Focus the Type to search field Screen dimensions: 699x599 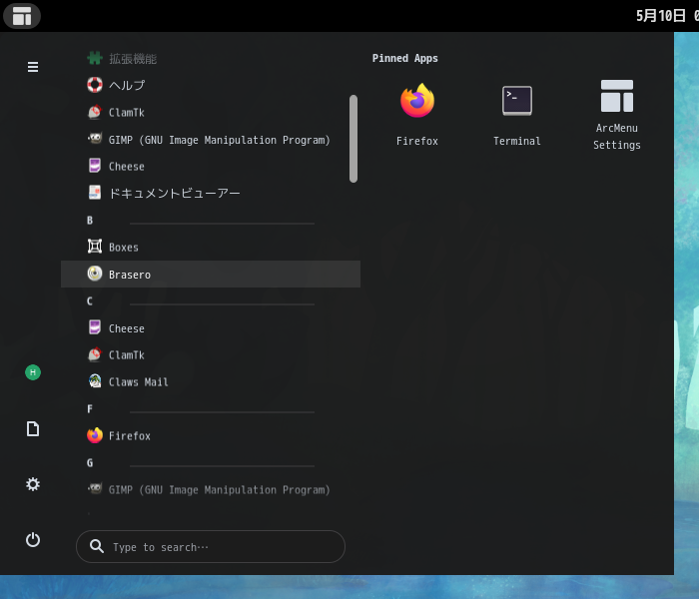coord(211,546)
